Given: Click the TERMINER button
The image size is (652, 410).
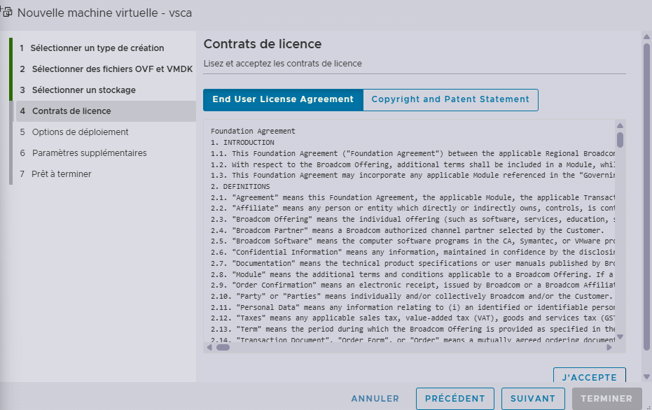Looking at the screenshot, I should click(x=606, y=398).
